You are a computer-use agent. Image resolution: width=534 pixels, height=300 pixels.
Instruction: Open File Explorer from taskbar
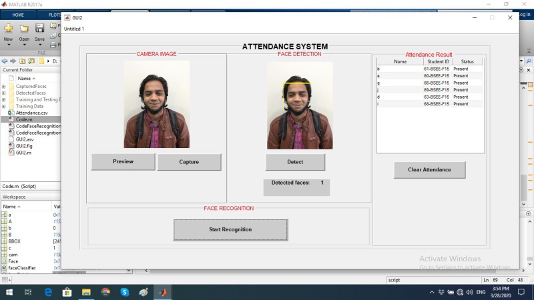click(x=86, y=292)
